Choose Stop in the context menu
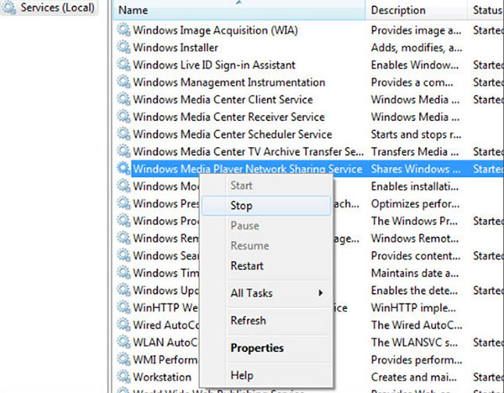The image size is (504, 393). point(266,206)
